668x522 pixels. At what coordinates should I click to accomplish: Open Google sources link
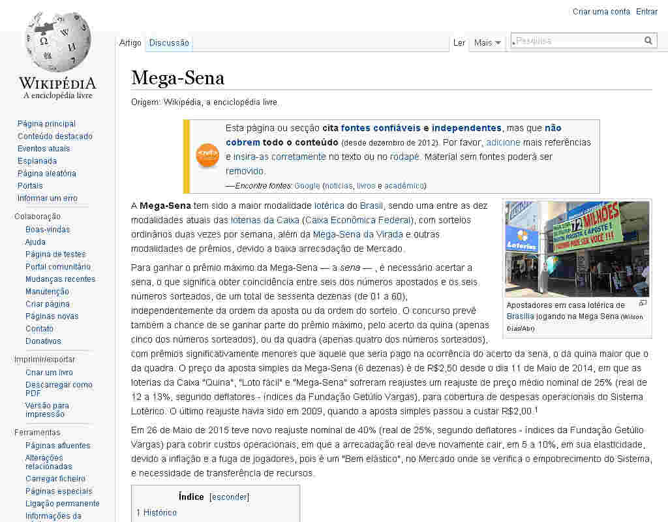[307, 186]
